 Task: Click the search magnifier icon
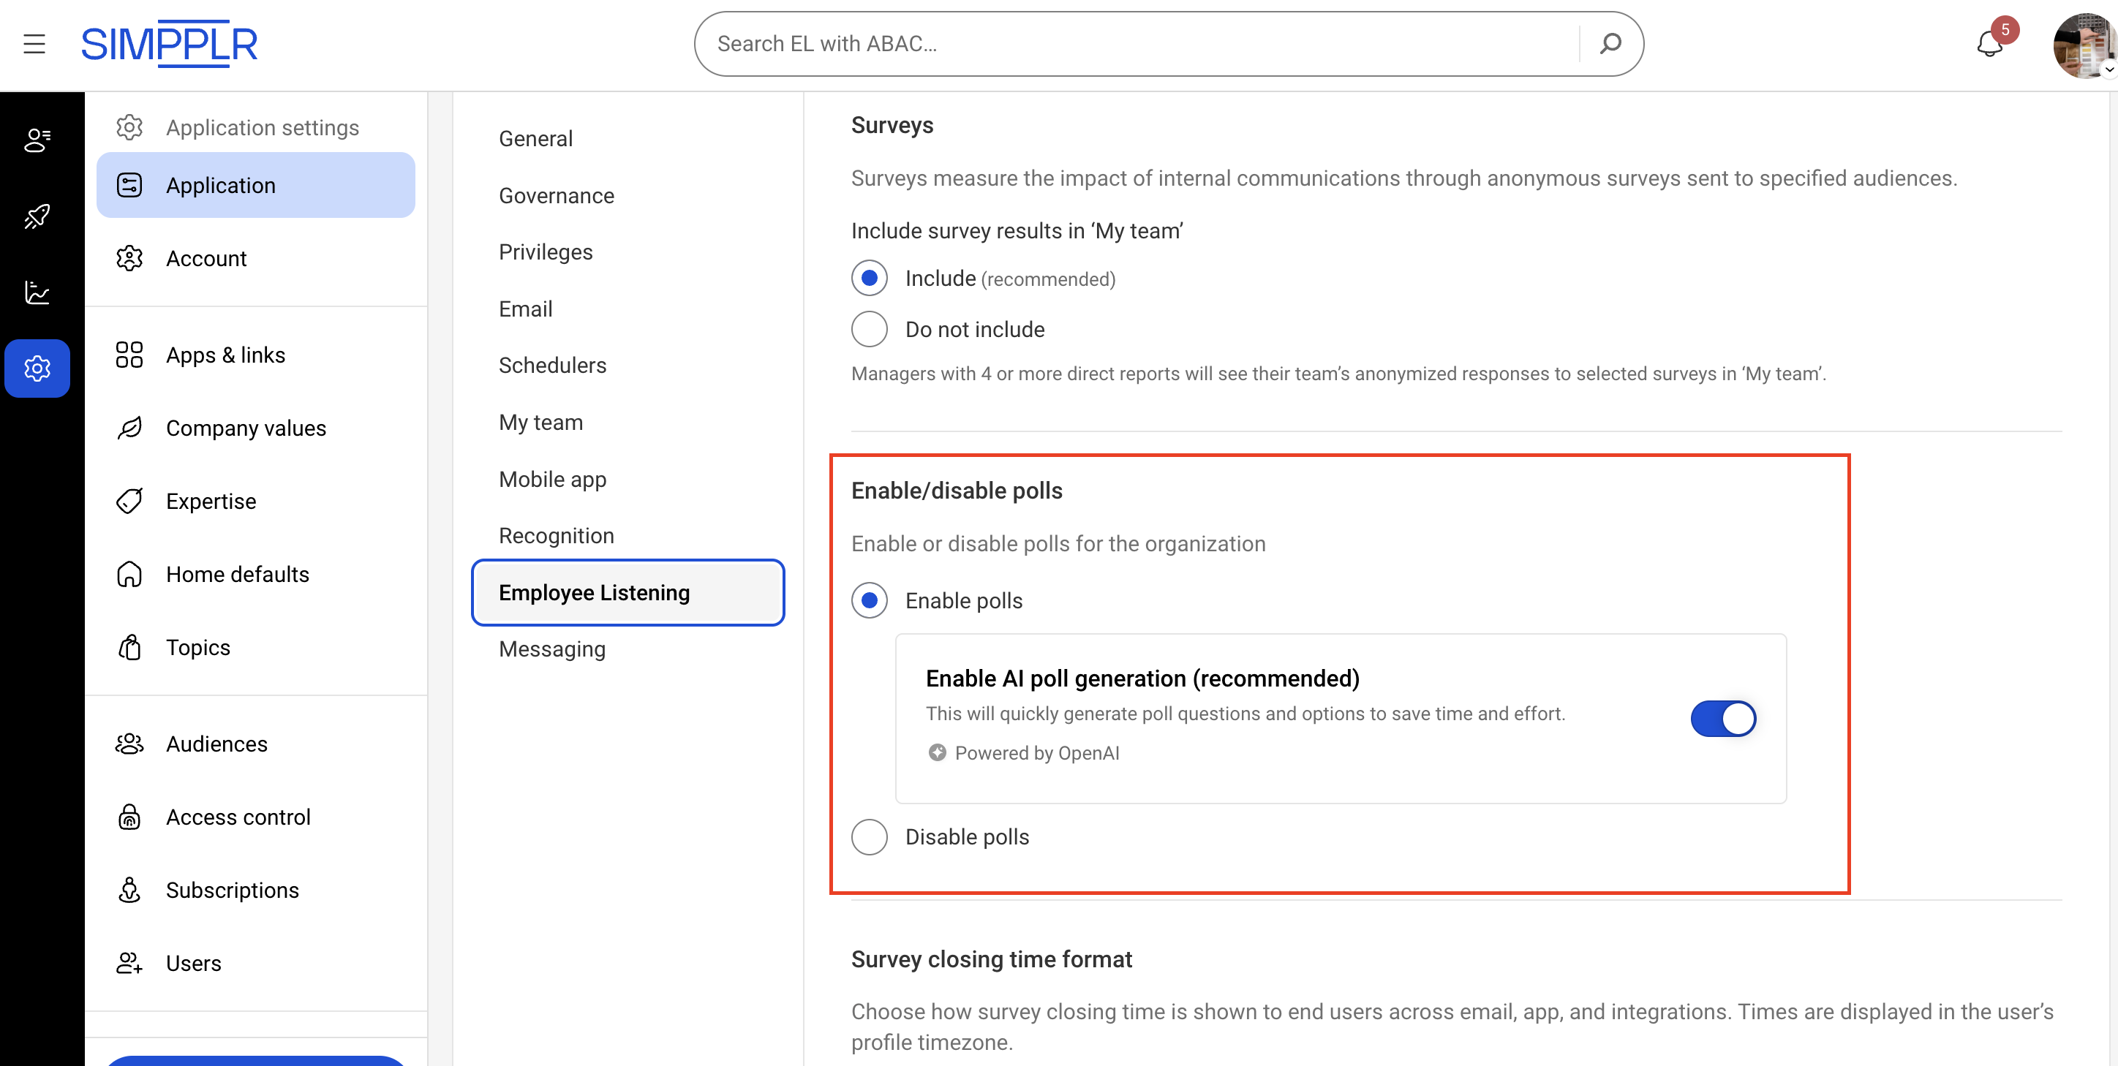coord(1610,44)
